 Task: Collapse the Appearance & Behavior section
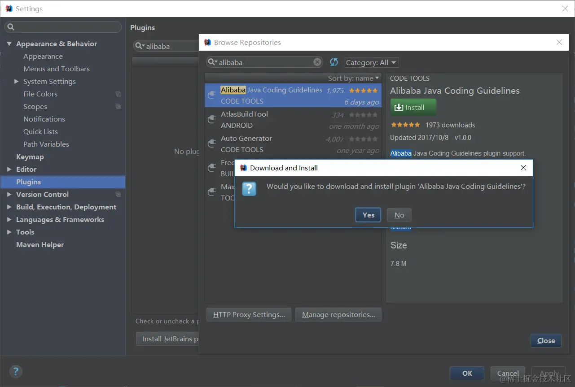click(x=10, y=43)
